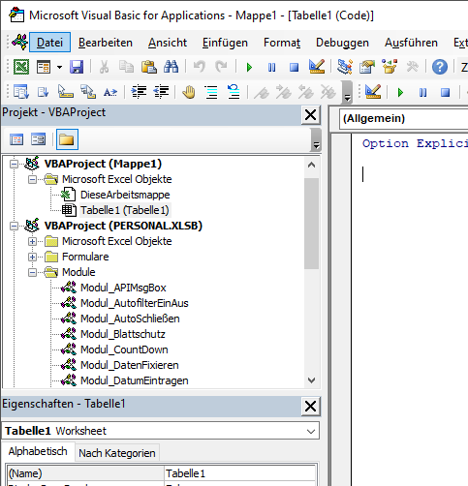Click the List Constants icon
This screenshot has width=468, height=486.
click(44, 93)
